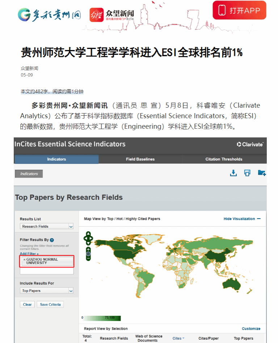Click the InCites Essential Science Indicators title
The image size is (278, 343).
[70, 144]
